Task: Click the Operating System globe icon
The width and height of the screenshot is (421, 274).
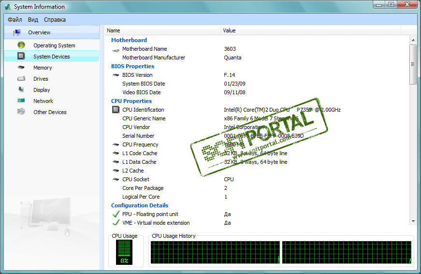Action: 21,45
